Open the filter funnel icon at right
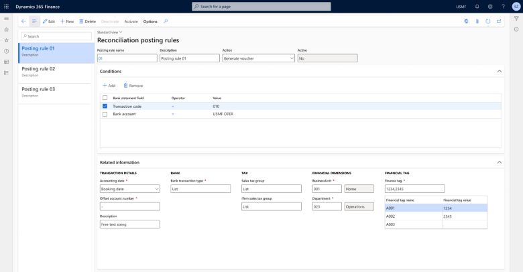This screenshot has width=523, height=272. (x=516, y=18)
